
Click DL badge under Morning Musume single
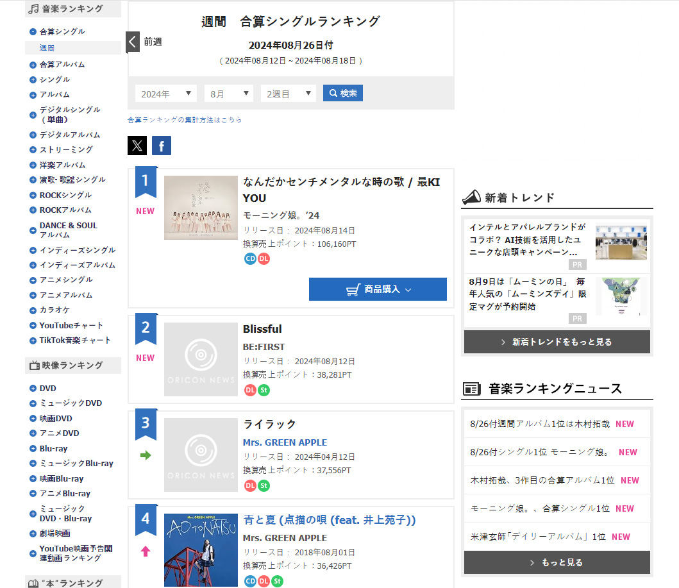pos(264,259)
